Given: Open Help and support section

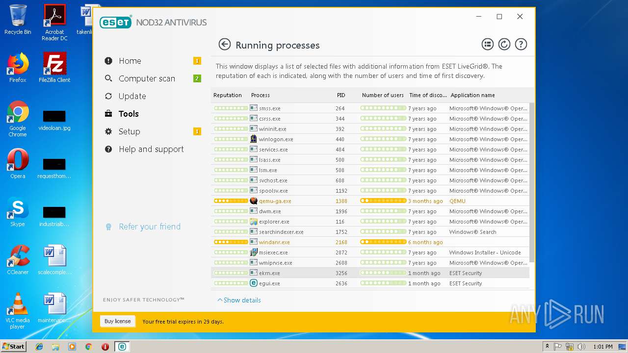Looking at the screenshot, I should click(x=151, y=149).
